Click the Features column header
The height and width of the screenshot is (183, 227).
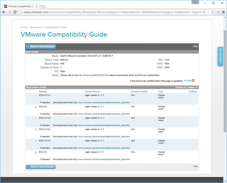[193, 91]
